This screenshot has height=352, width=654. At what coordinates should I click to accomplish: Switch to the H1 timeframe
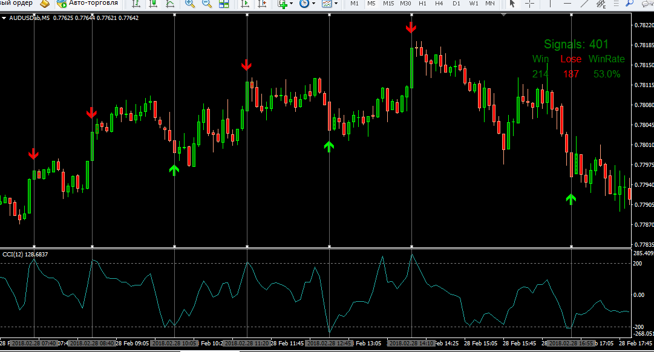[422, 4]
